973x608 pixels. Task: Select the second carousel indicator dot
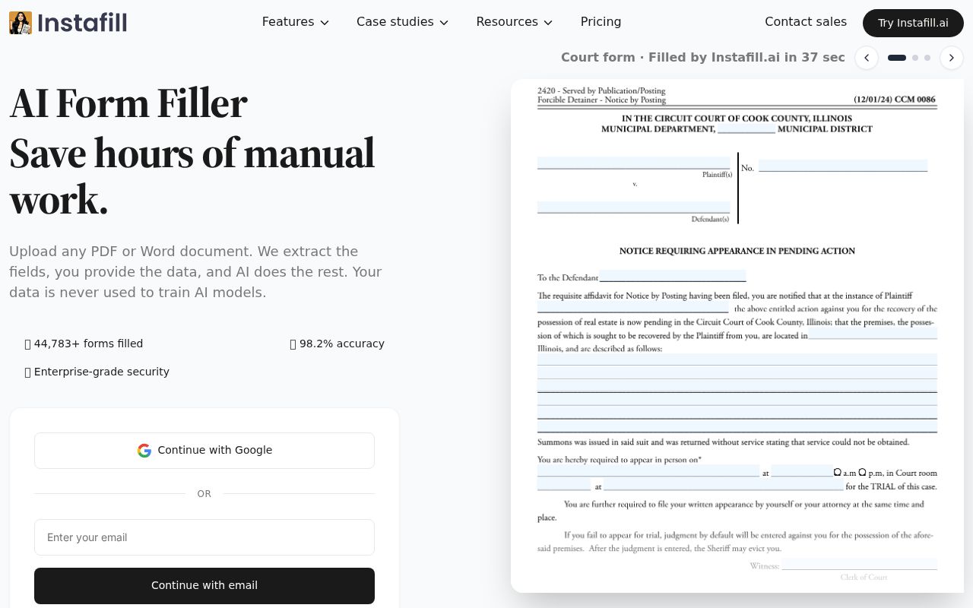tap(915, 58)
